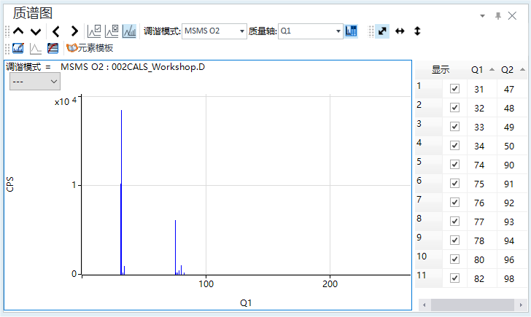
Task: Click the 显示 column header
Action: point(441,70)
